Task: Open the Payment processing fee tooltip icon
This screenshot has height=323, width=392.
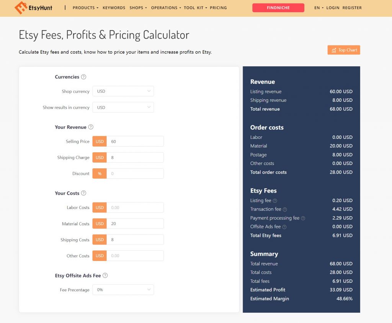Action: [303, 218]
